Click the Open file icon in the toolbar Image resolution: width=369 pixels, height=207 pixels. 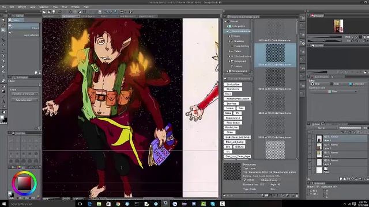point(49,11)
